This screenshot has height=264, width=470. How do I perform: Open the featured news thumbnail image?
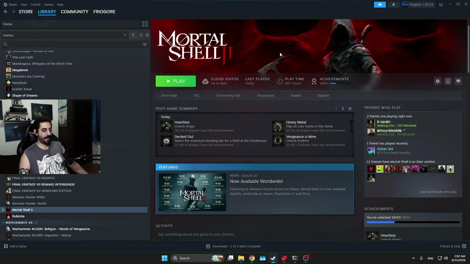(192, 192)
